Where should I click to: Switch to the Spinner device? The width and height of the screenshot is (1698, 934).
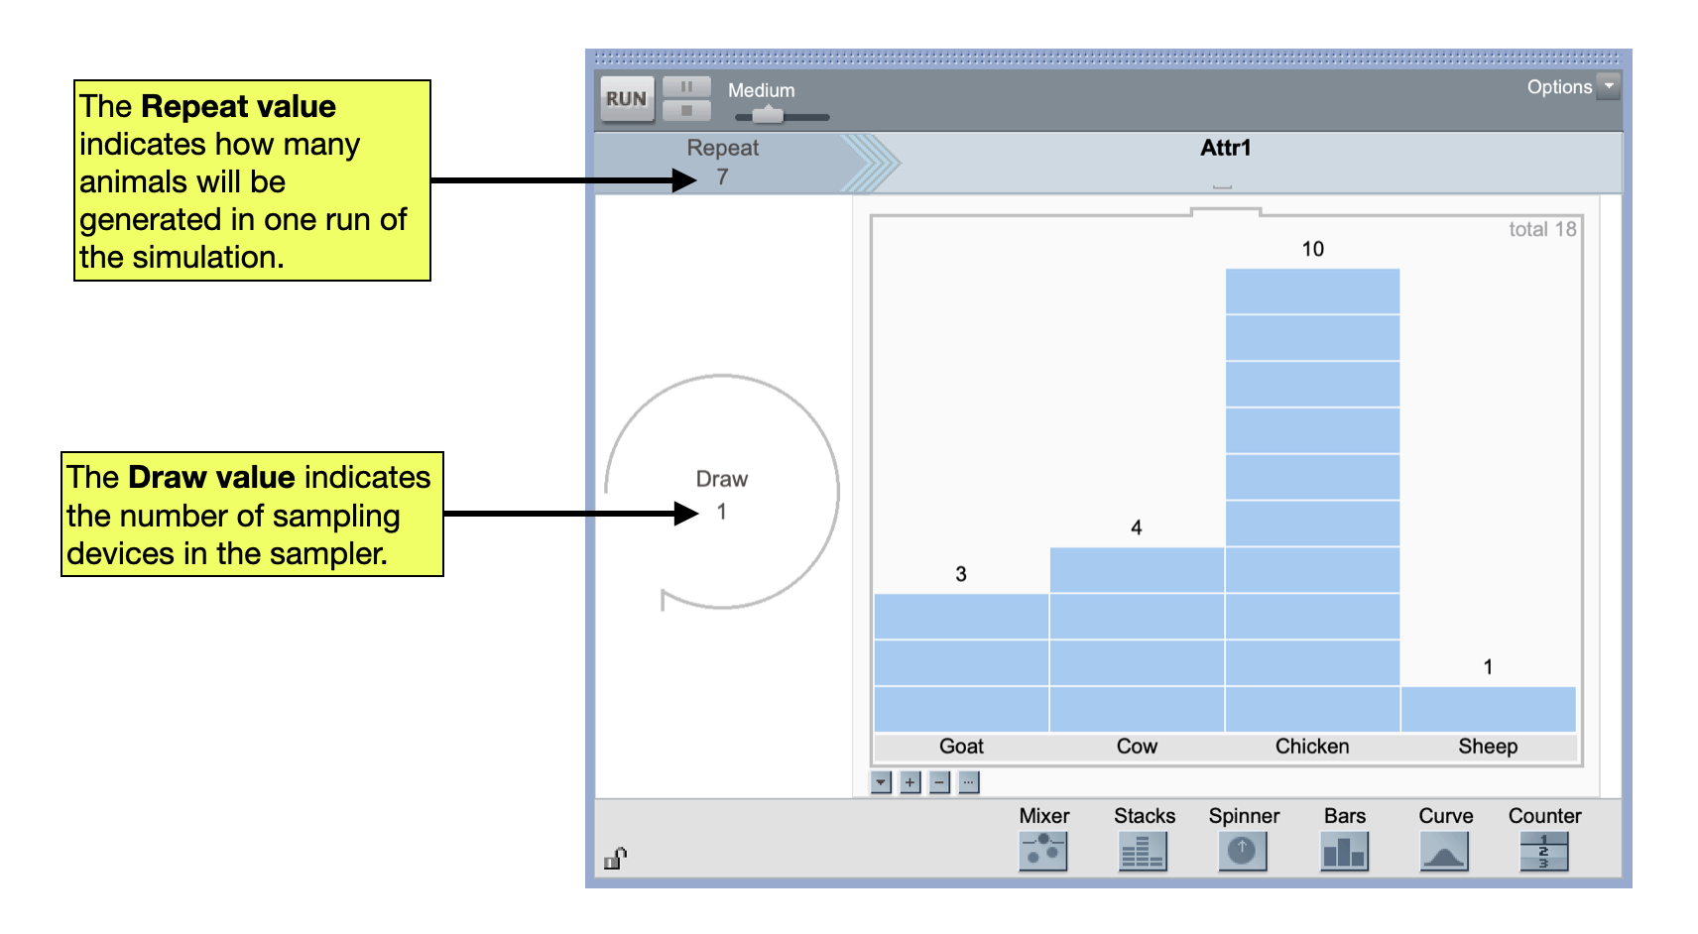(1242, 851)
